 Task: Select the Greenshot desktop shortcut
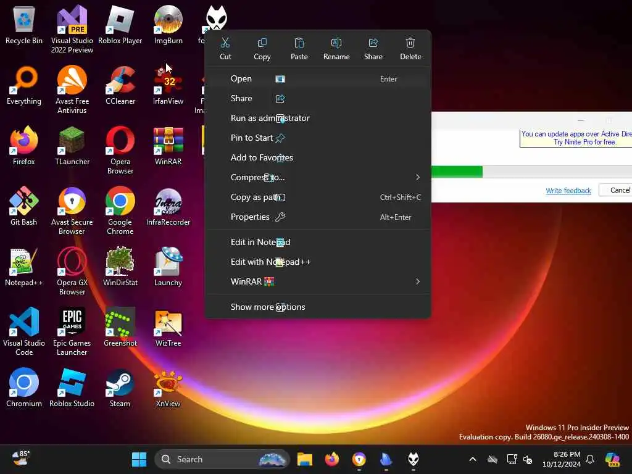tap(120, 328)
